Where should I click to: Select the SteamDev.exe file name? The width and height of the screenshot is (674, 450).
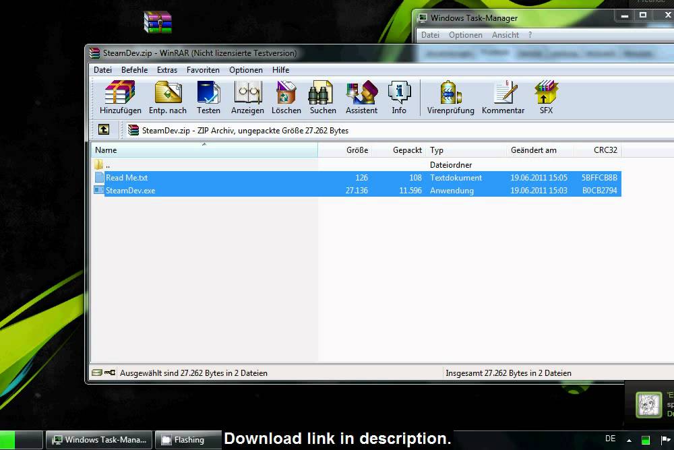point(131,191)
